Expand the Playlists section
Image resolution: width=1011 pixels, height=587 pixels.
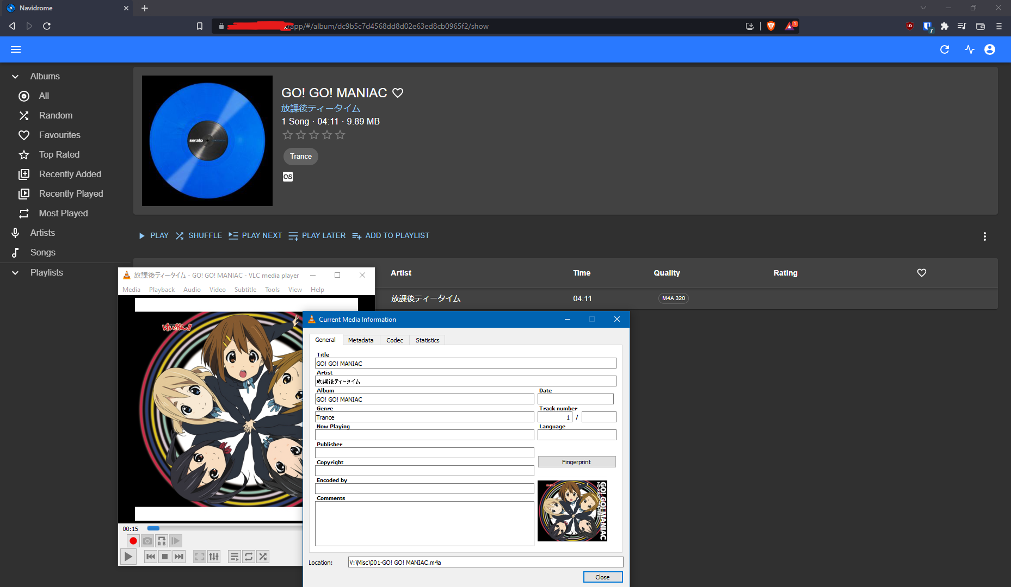(15, 272)
